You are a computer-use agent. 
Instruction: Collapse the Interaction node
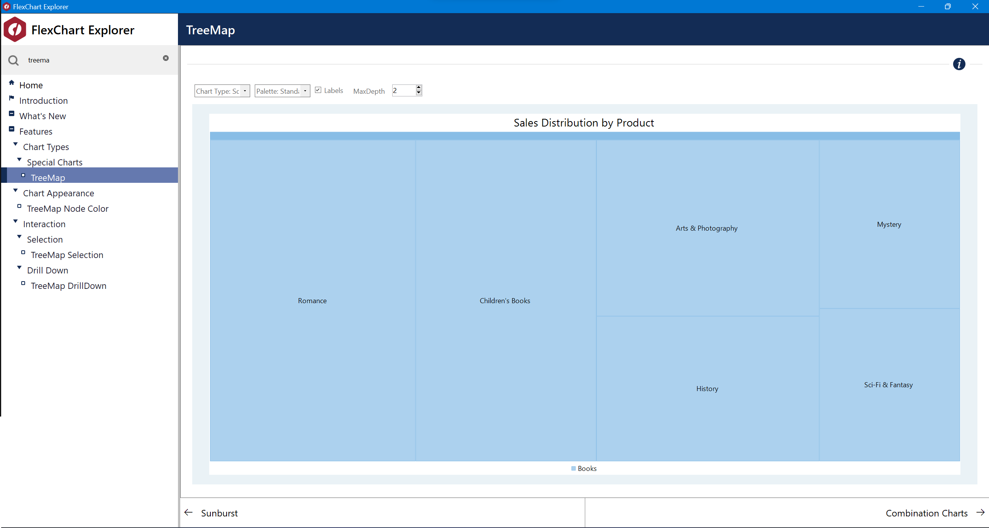(x=15, y=221)
